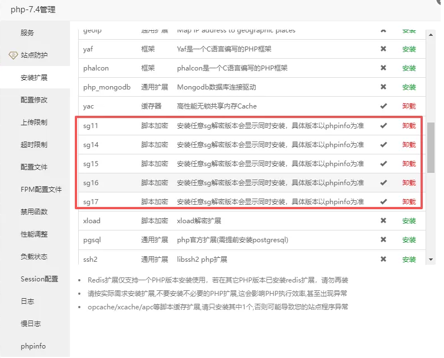
Task: Uninstall the sg16 extension
Action: [x=409, y=183]
